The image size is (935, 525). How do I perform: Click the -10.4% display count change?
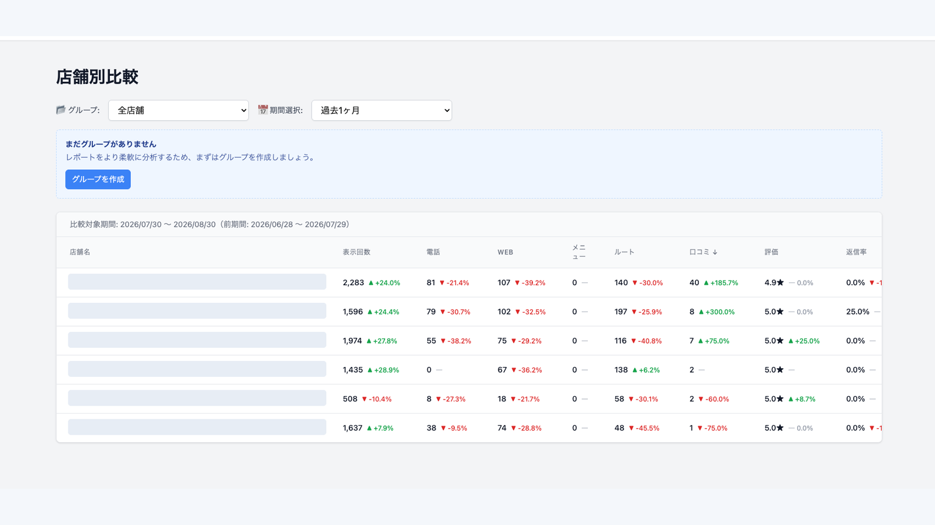click(x=377, y=400)
